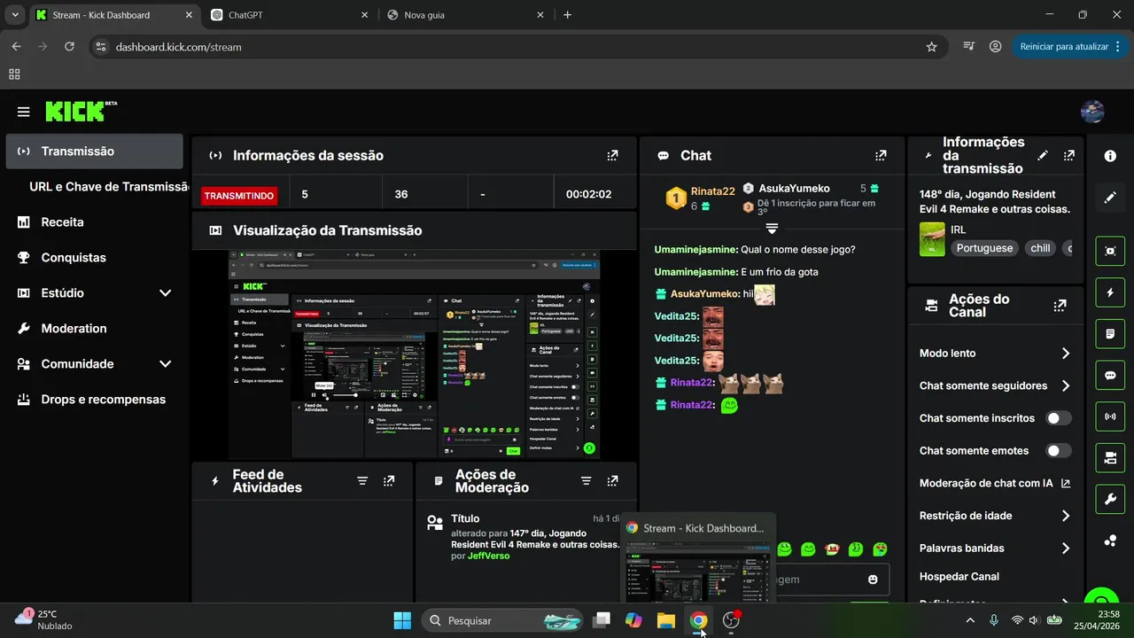The width and height of the screenshot is (1134, 638).
Task: Switch to the Nova guia browser tab
Action: pyautogui.click(x=465, y=15)
